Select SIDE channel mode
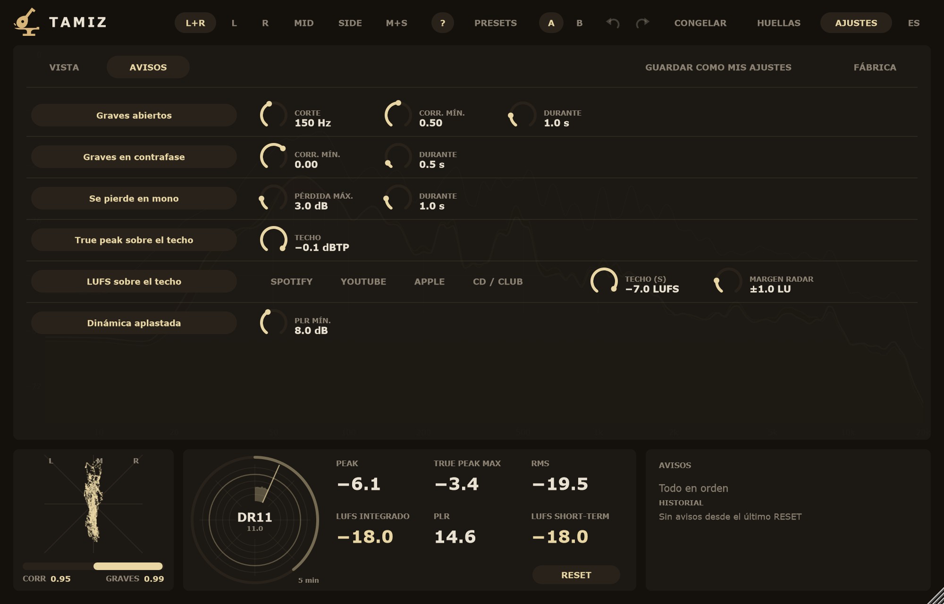The height and width of the screenshot is (604, 944). 350,23
